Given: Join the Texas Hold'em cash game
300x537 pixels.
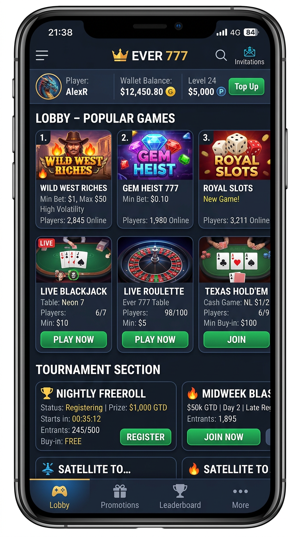Looking at the screenshot, I should [237, 340].
